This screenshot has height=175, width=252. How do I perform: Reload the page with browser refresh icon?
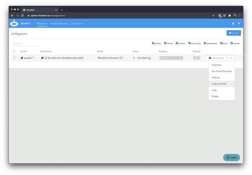coord(22,16)
